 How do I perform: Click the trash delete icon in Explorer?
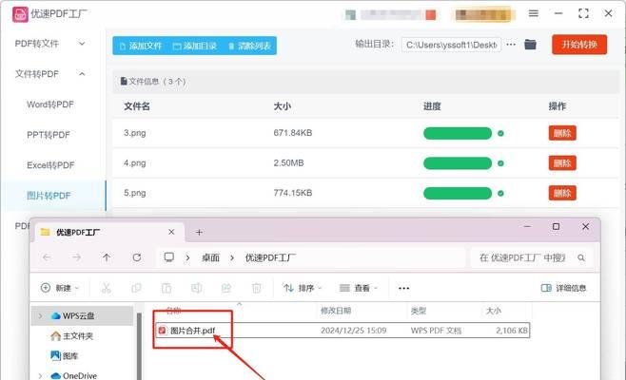[256, 288]
